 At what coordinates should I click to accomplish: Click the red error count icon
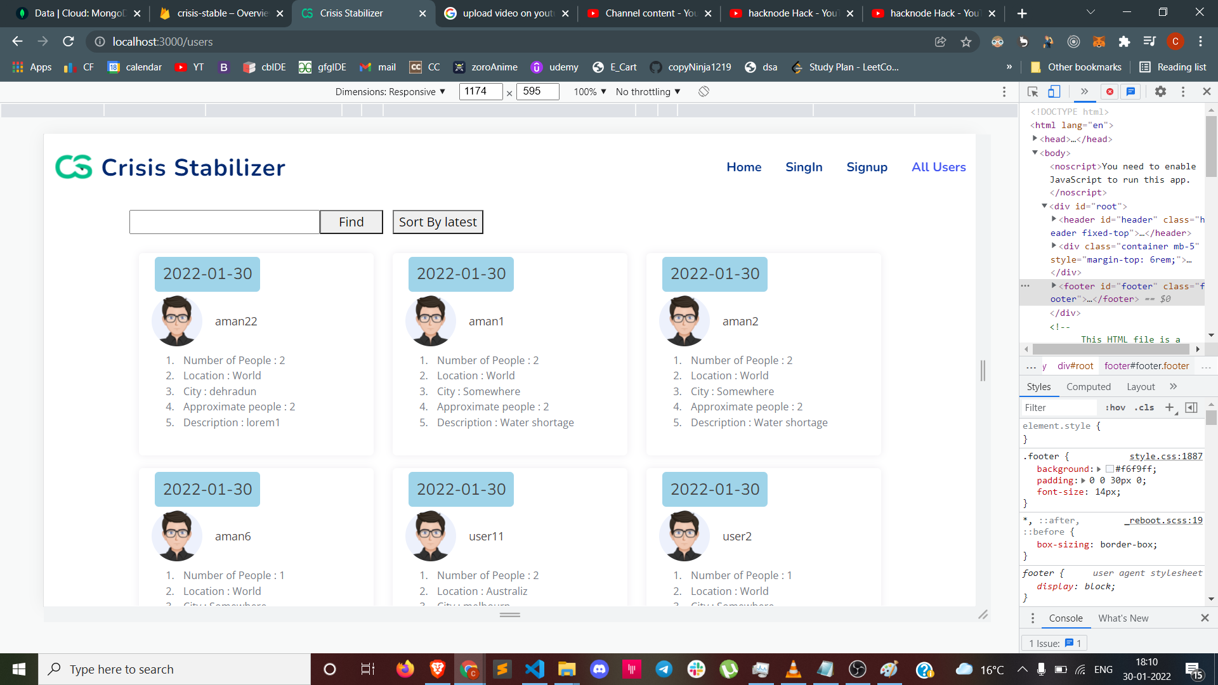pos(1110,92)
